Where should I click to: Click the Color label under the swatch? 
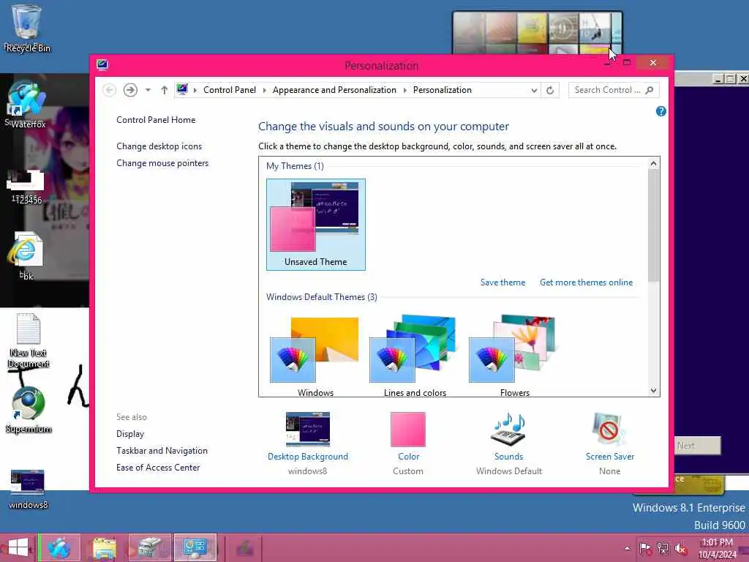pos(408,457)
